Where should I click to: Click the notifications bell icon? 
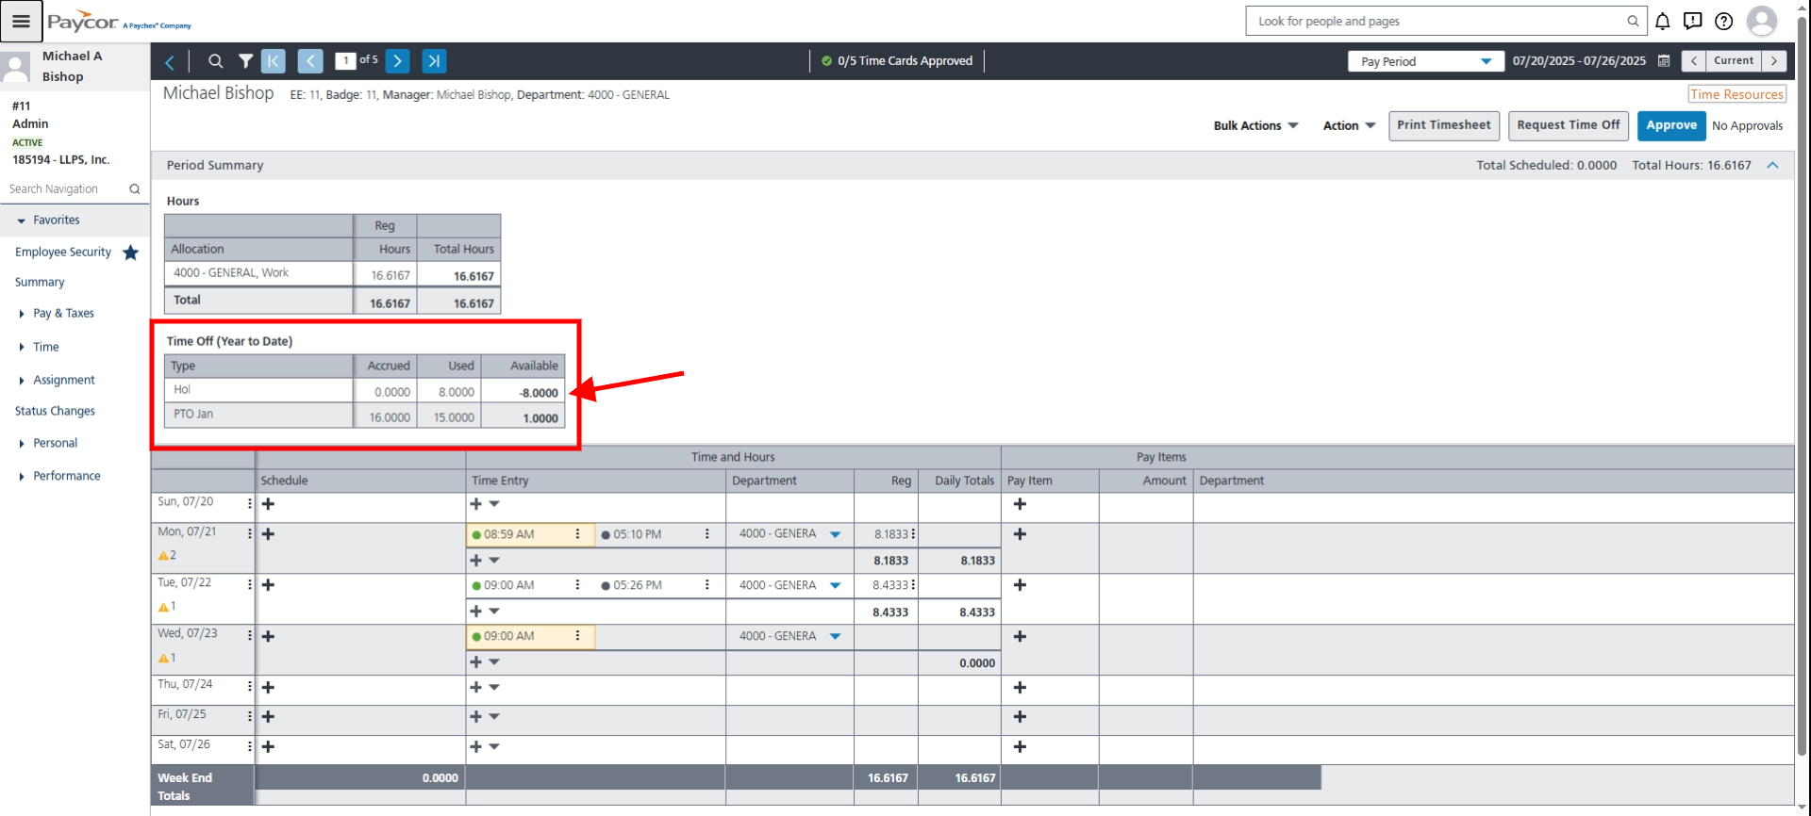coord(1662,21)
